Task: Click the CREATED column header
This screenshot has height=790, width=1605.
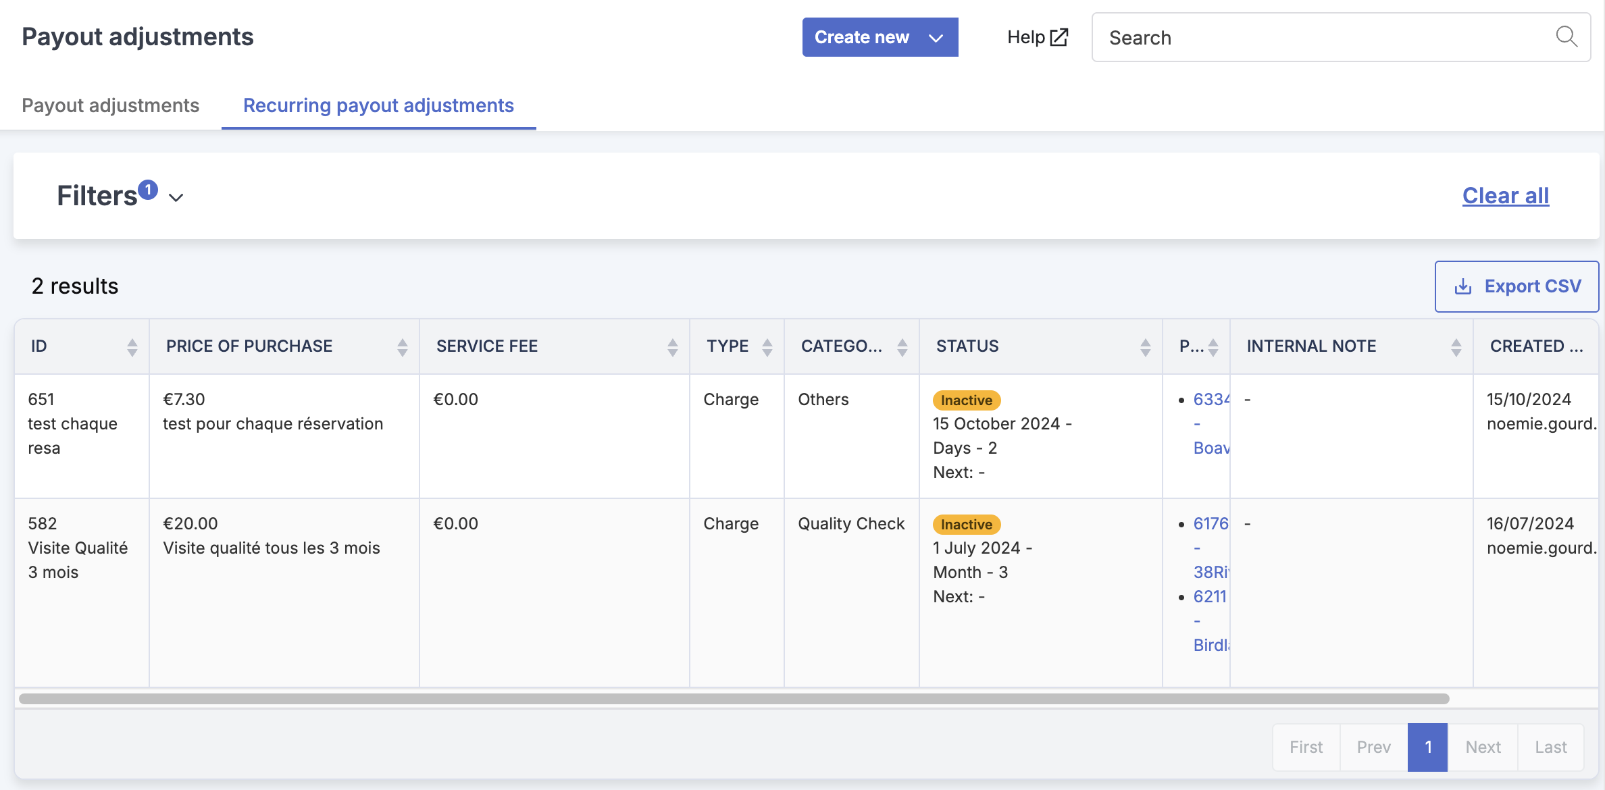Action: (x=1536, y=346)
